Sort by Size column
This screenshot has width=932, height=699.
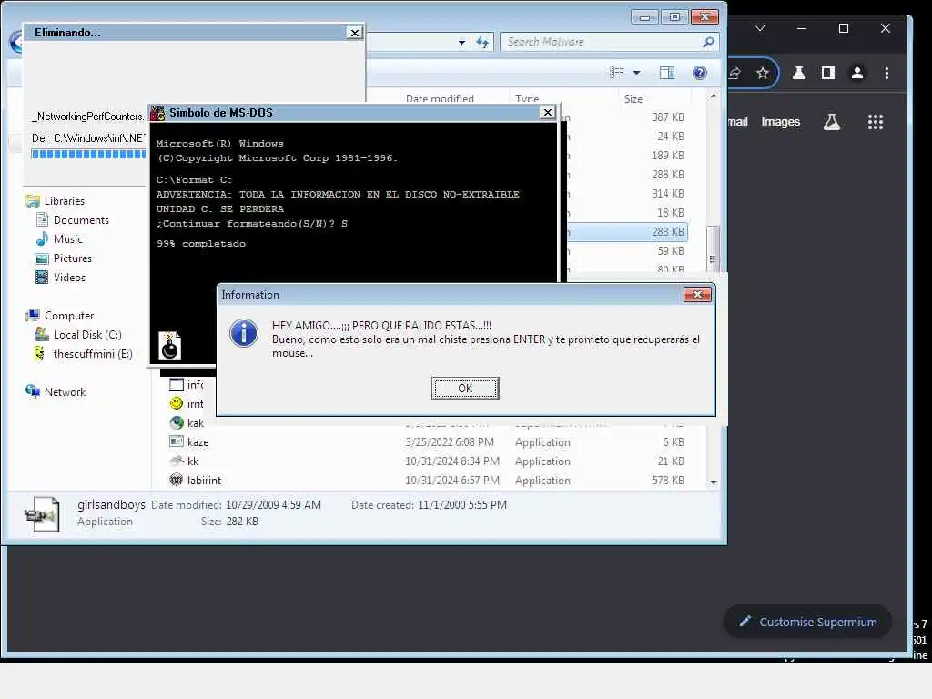(x=633, y=98)
